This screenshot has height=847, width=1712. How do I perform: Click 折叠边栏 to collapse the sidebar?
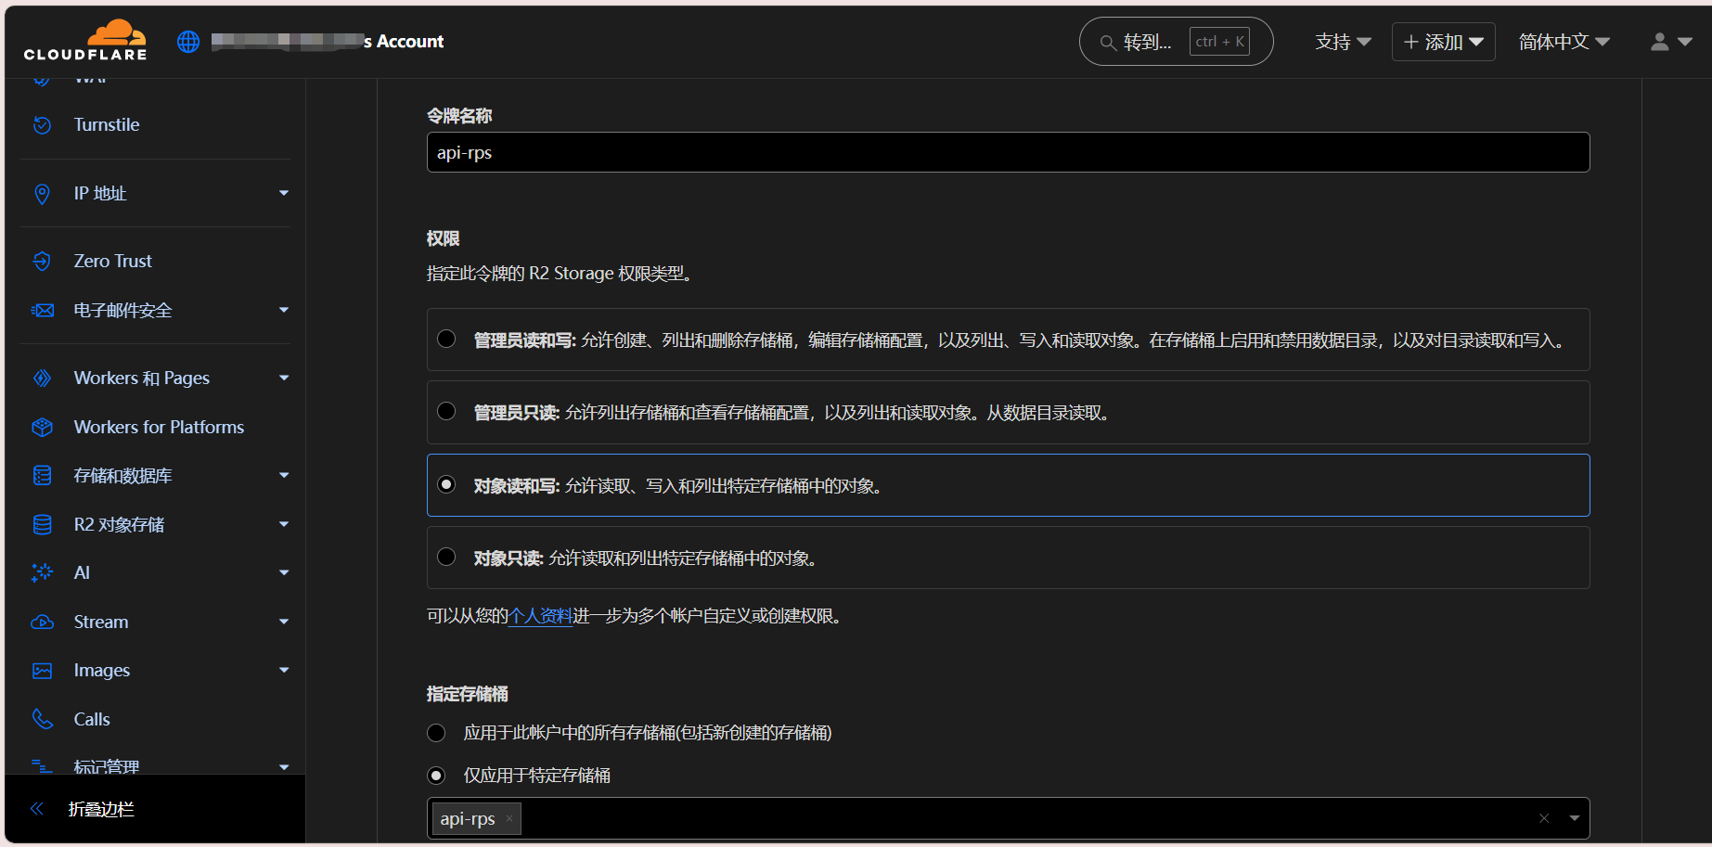[x=100, y=809]
